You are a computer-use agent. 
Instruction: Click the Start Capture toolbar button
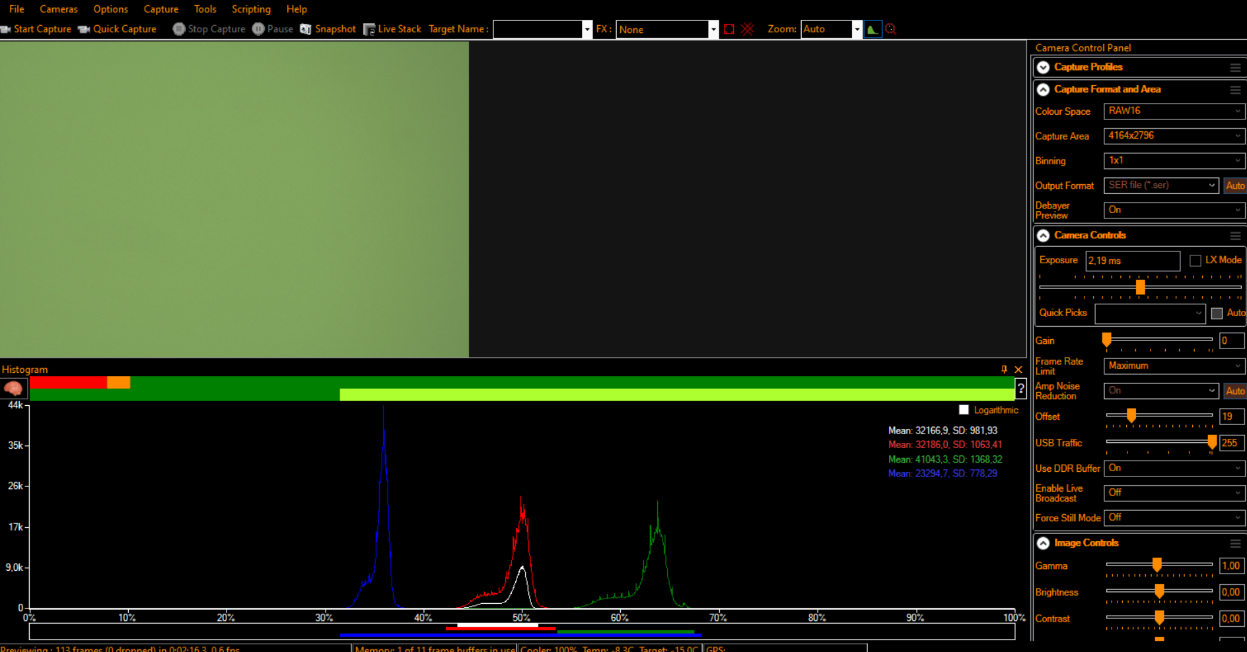[36, 29]
